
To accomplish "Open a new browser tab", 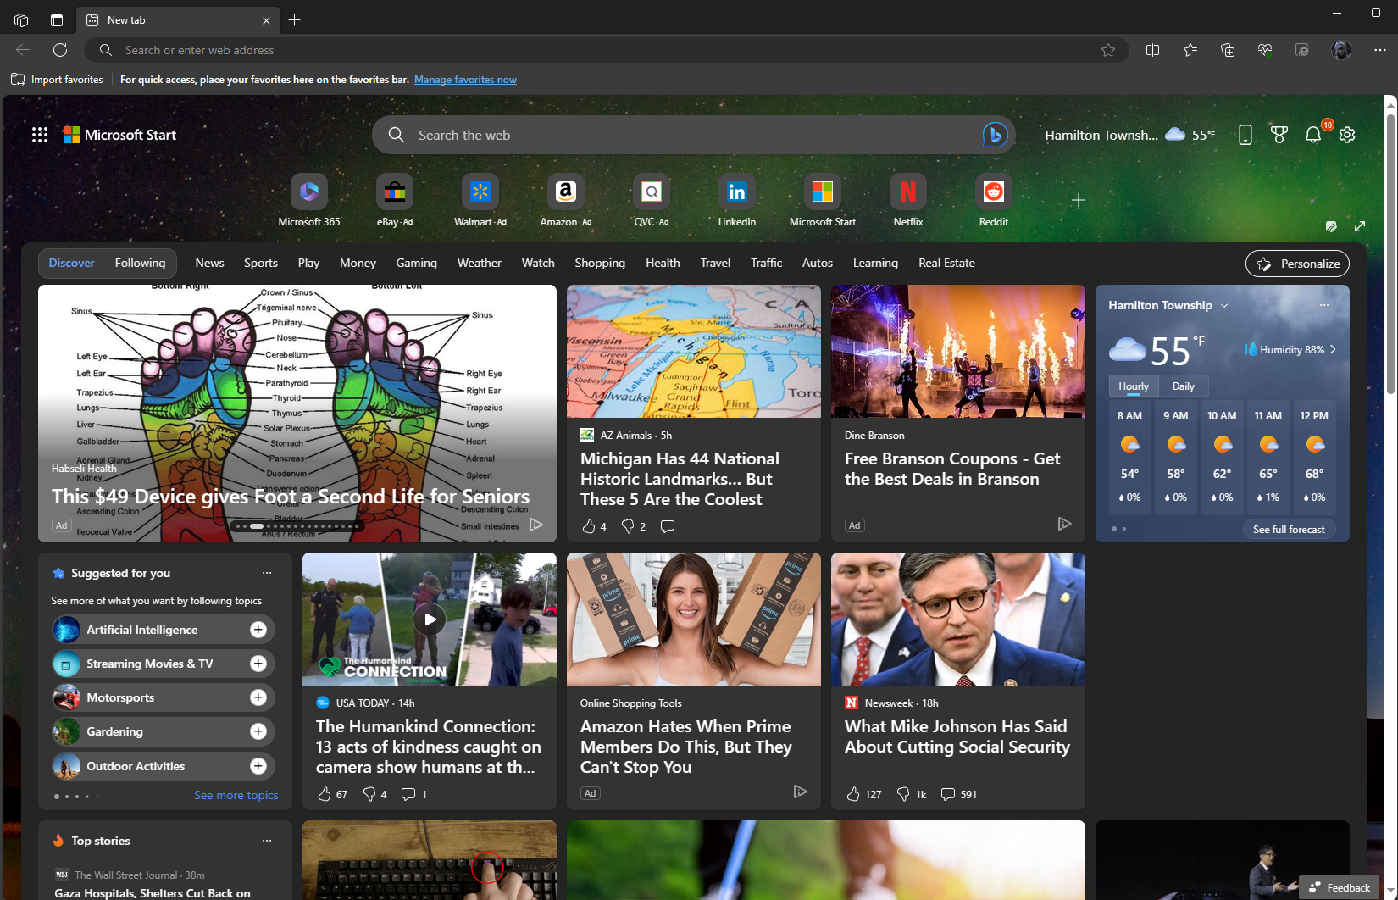I will coord(295,19).
